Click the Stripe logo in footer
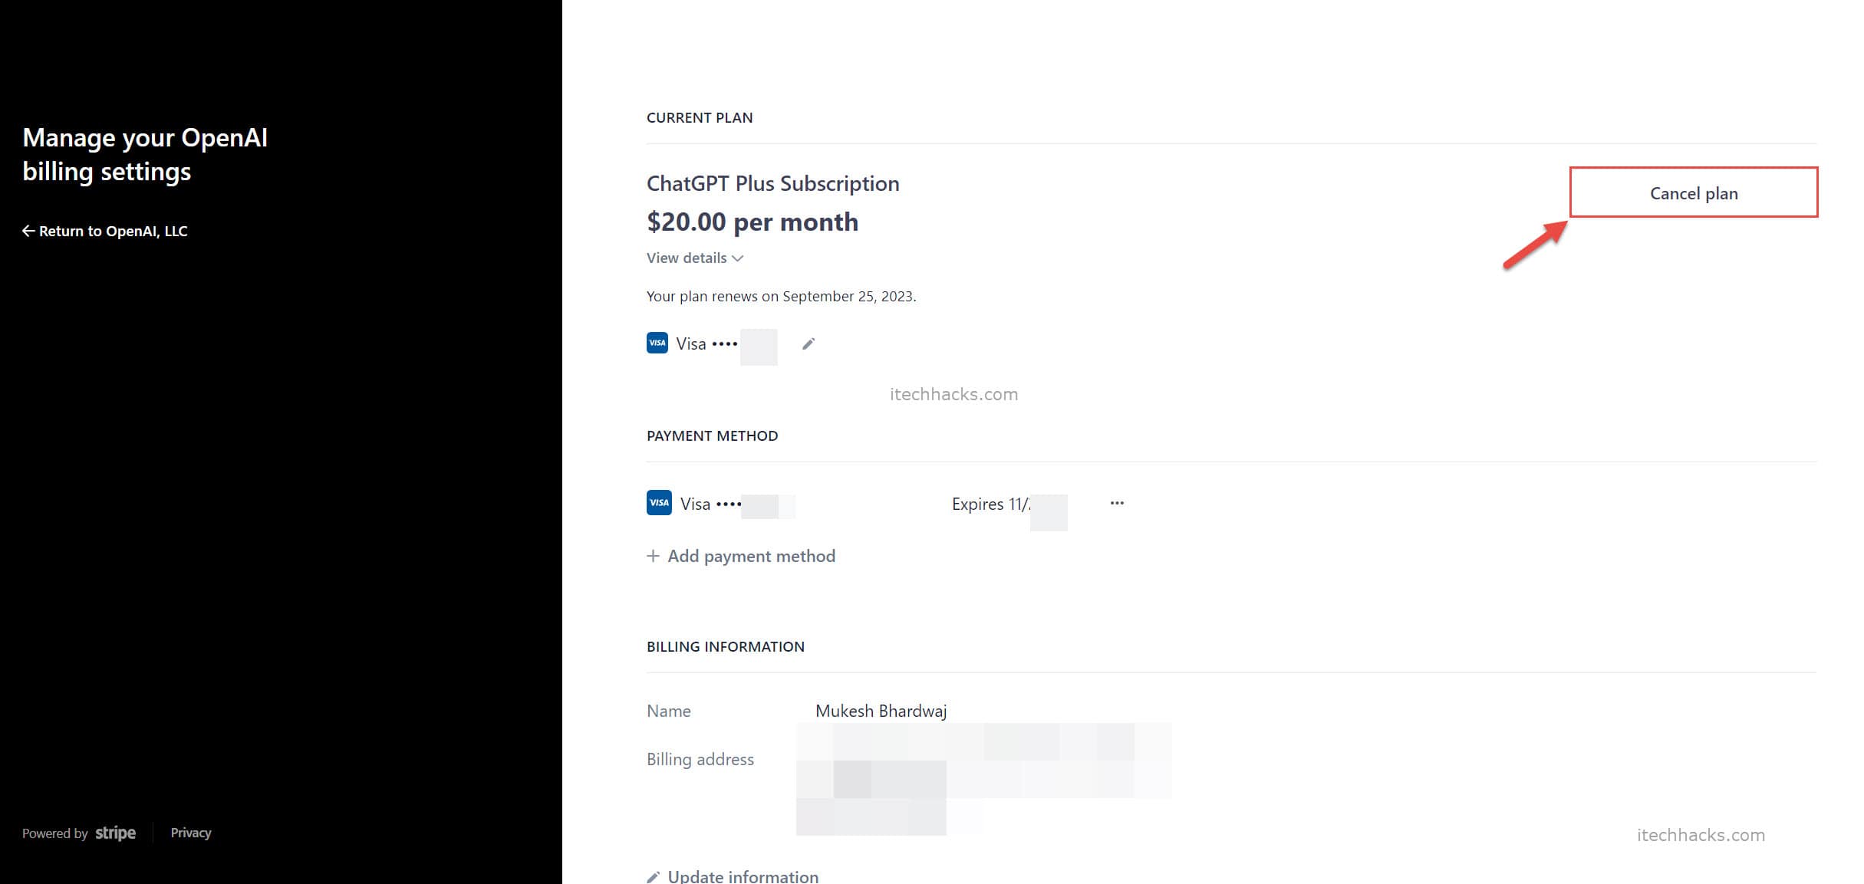 click(116, 833)
